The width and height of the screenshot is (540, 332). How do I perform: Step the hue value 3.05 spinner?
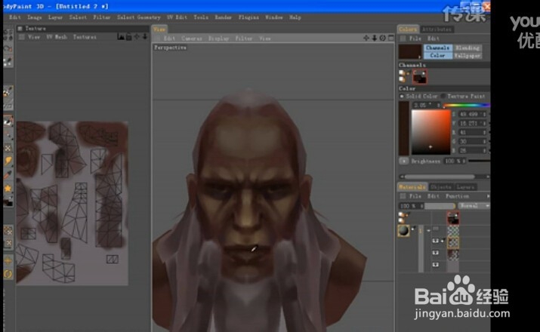438,106
